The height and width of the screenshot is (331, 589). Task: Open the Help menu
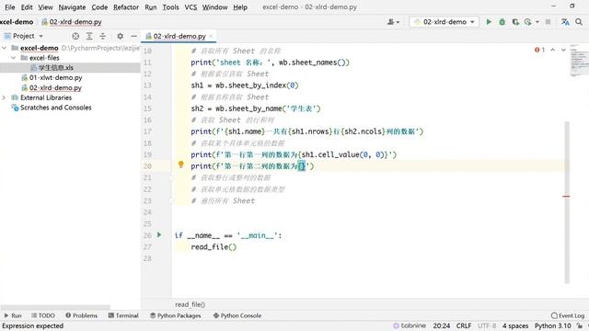tap(240, 7)
